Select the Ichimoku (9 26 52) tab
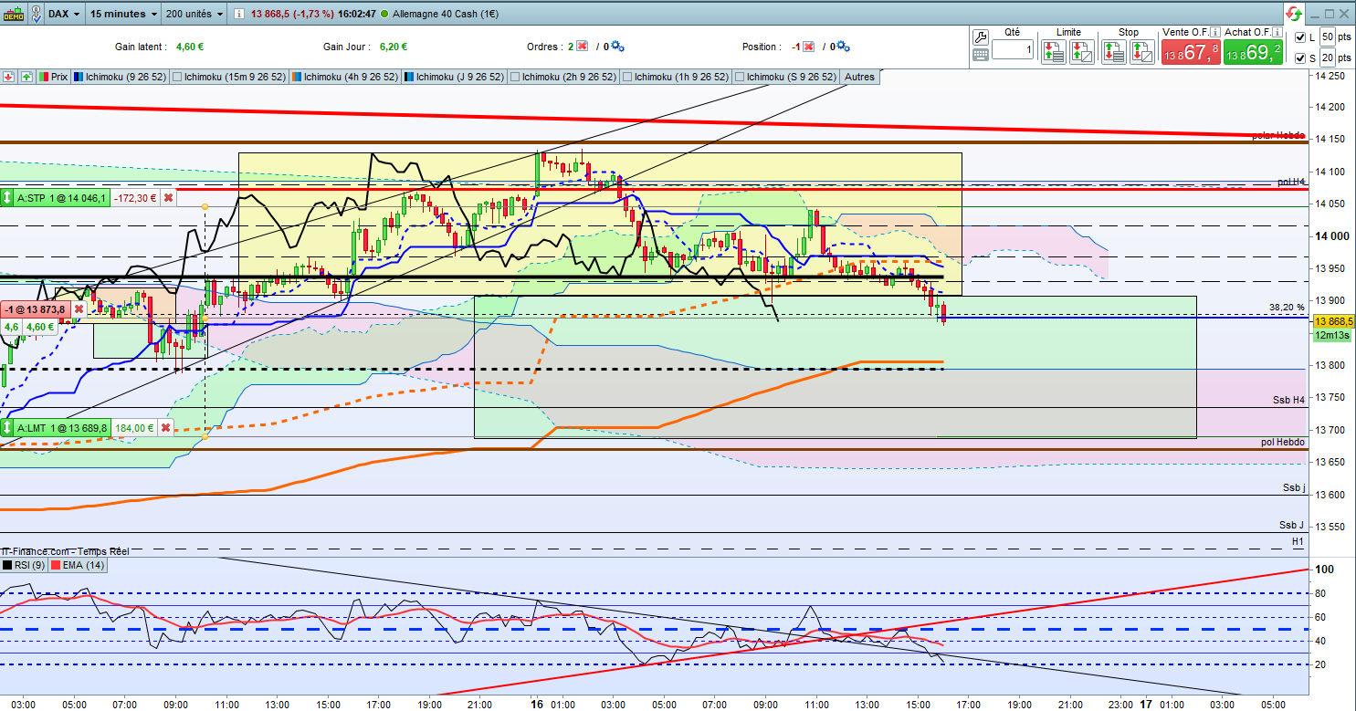Screen dimensions: 1356x711 (x=121, y=78)
